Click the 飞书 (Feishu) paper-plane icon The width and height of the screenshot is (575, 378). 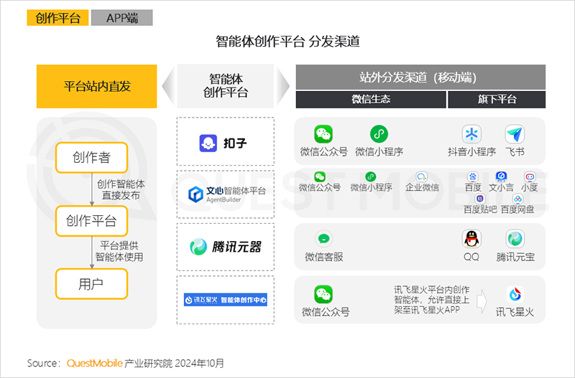pos(515,134)
